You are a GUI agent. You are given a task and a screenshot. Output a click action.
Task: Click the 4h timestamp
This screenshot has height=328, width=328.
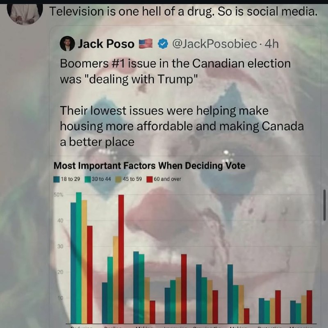[x=272, y=44]
